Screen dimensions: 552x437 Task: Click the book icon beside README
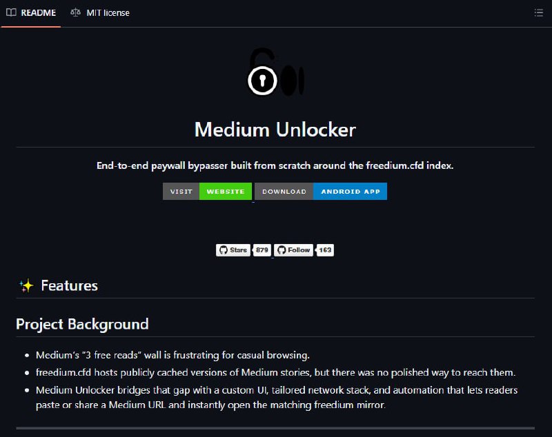tap(11, 12)
